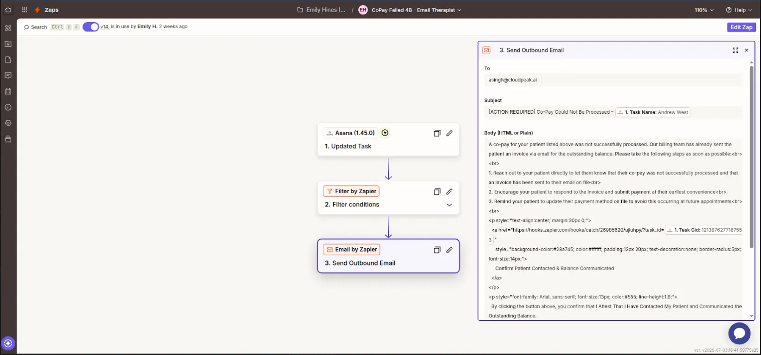Viewport: 761px width, 355px height.
Task: Click the Subject field
Action: 613,112
